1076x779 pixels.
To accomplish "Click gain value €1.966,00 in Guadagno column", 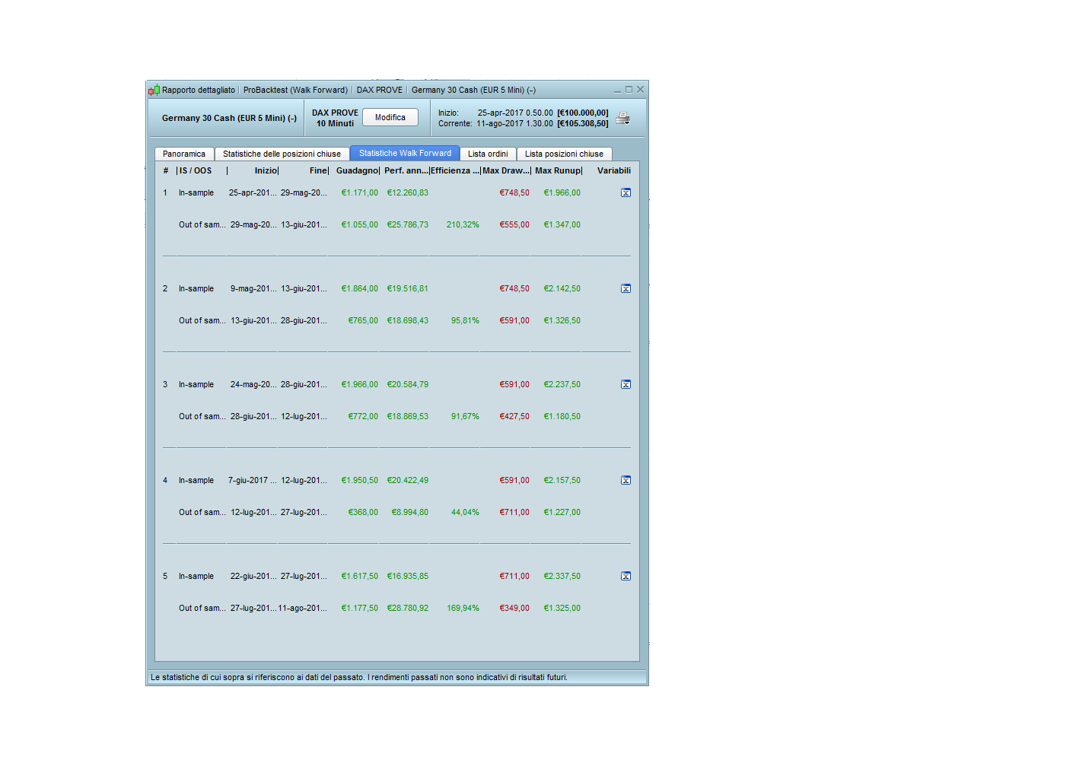I will pos(360,385).
